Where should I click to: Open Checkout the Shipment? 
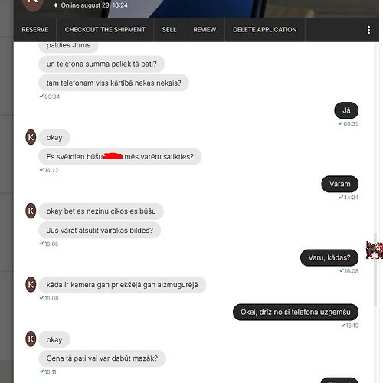click(x=105, y=30)
